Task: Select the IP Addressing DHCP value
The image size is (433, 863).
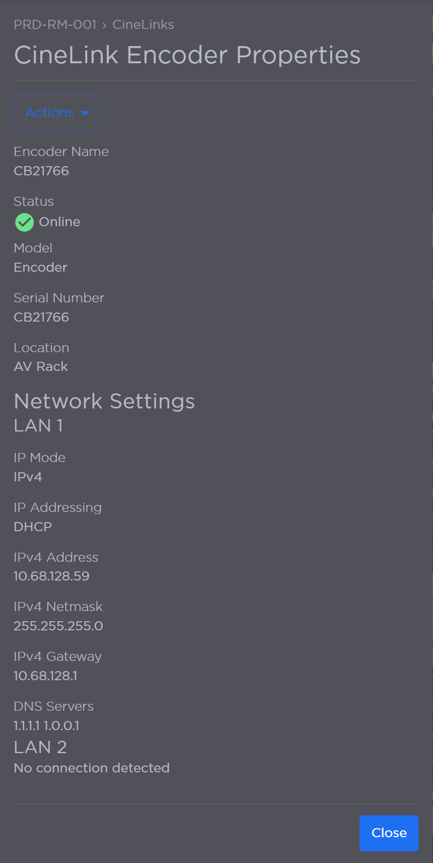Action: tap(32, 526)
